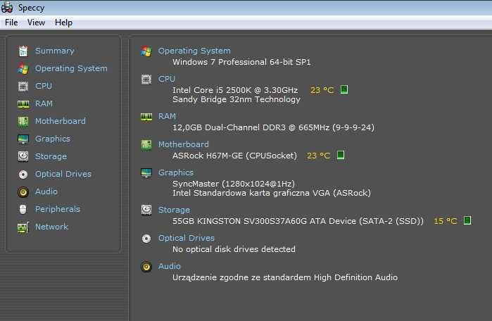Click CPU chip icon in summary panel

pyautogui.click(x=146, y=80)
